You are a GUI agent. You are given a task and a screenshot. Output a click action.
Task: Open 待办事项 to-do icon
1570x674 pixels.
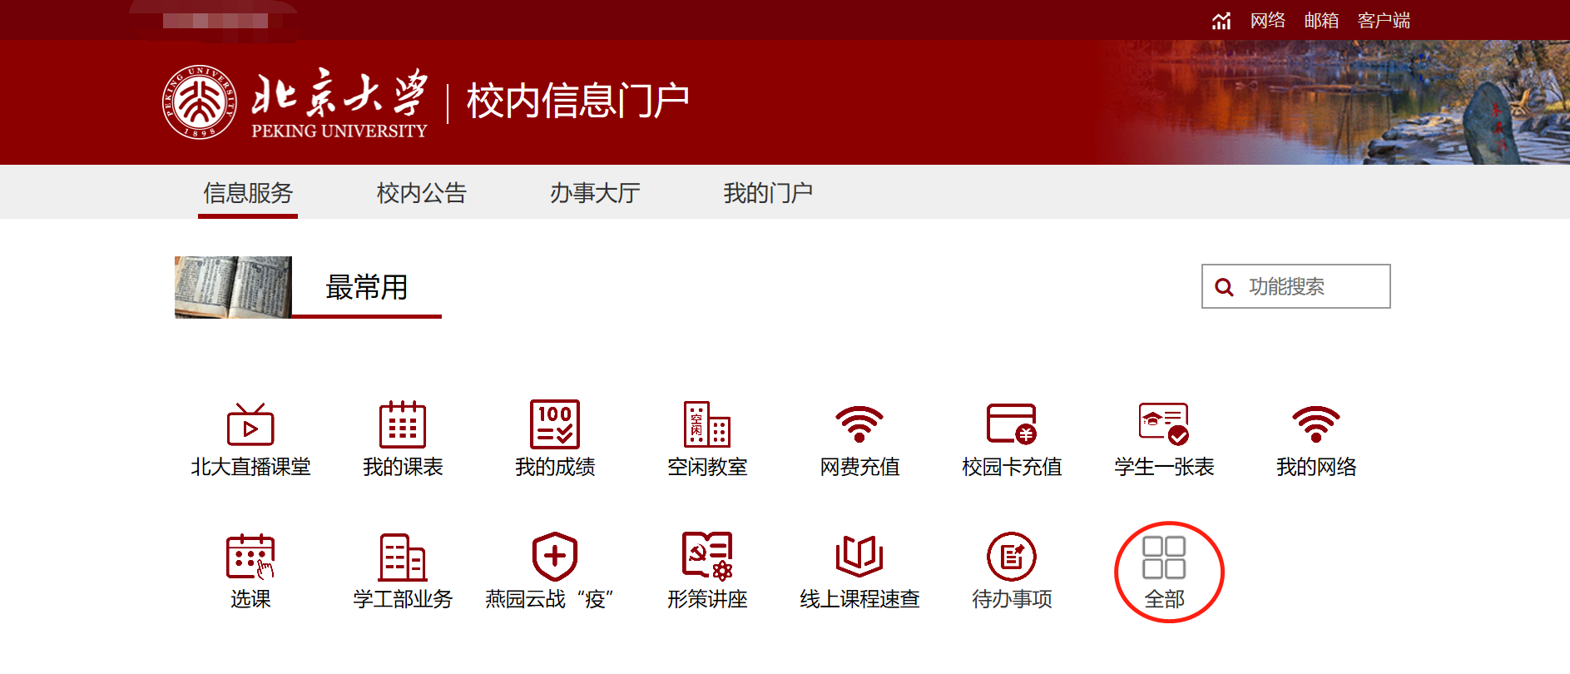[x=1012, y=558]
